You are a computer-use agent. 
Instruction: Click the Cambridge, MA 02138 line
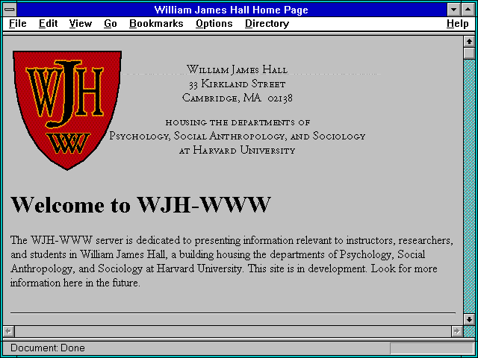point(238,98)
